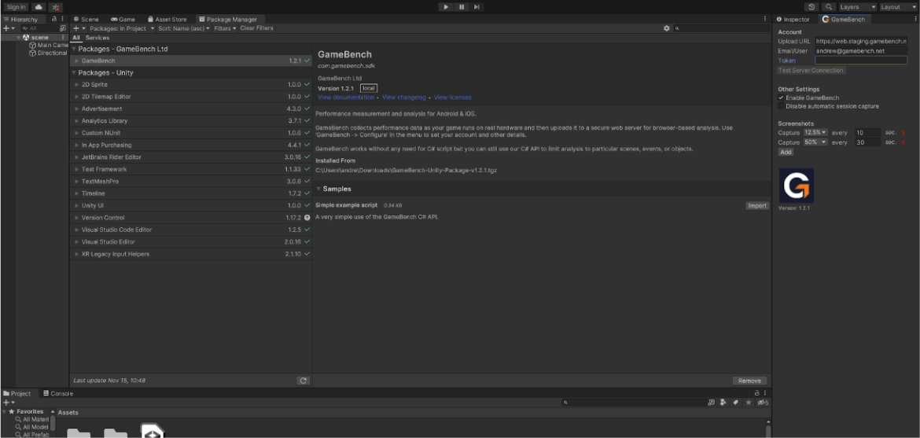Focus the Package Manager search field
This screenshot has height=438, width=920.
pos(720,28)
